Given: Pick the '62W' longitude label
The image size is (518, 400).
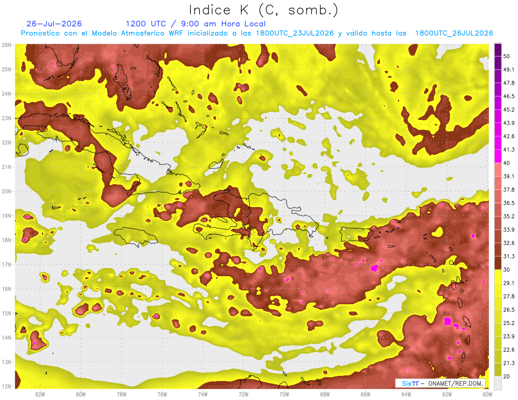Looking at the screenshot, I should (x=447, y=394).
